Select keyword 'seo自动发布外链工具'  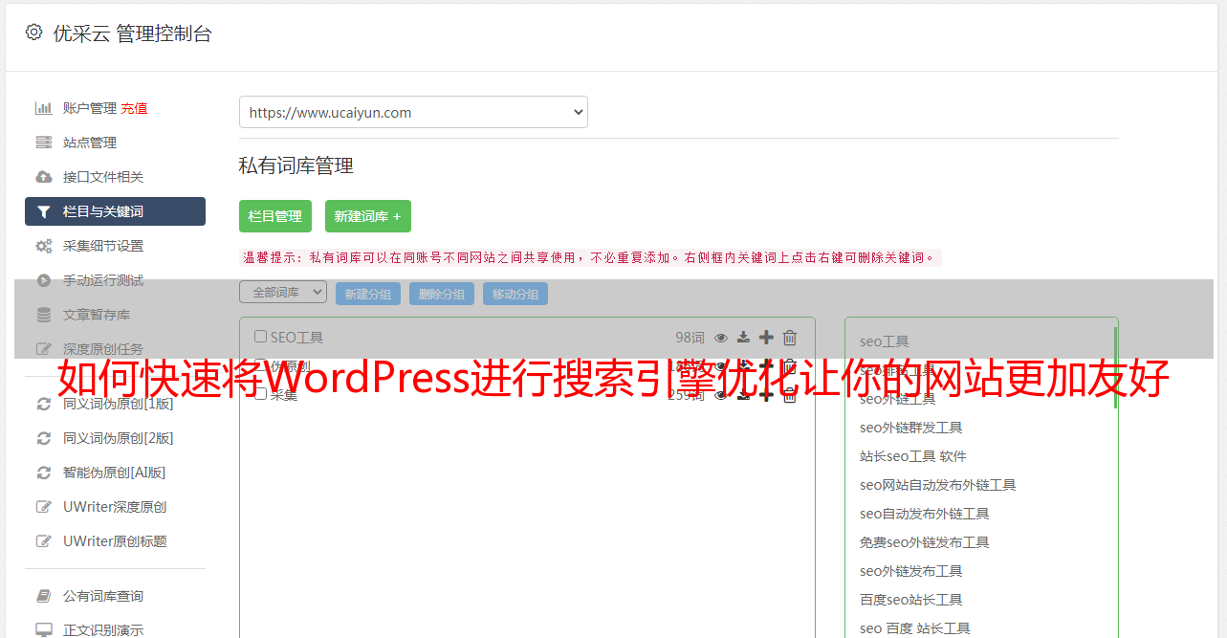point(925,514)
